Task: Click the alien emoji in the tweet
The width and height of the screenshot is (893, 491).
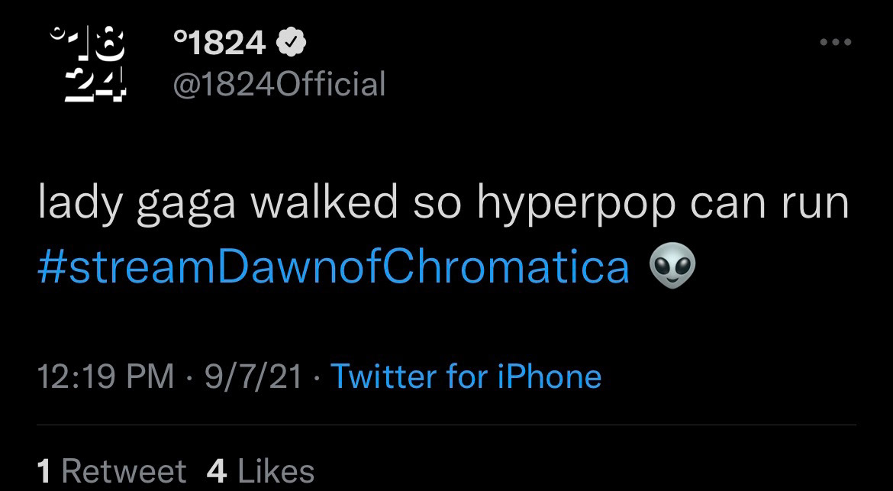Action: point(672,267)
